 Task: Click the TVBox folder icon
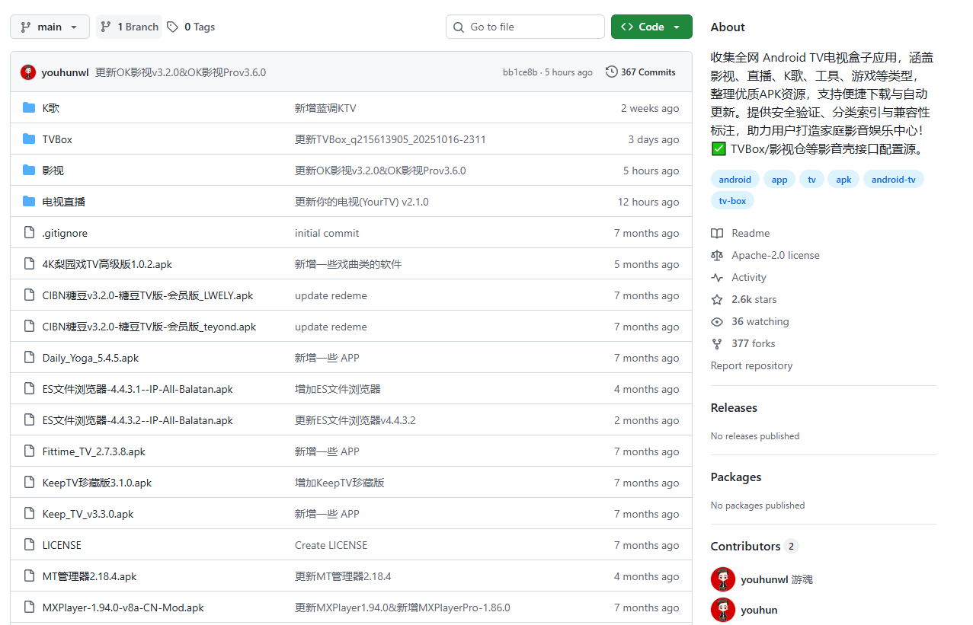point(28,139)
